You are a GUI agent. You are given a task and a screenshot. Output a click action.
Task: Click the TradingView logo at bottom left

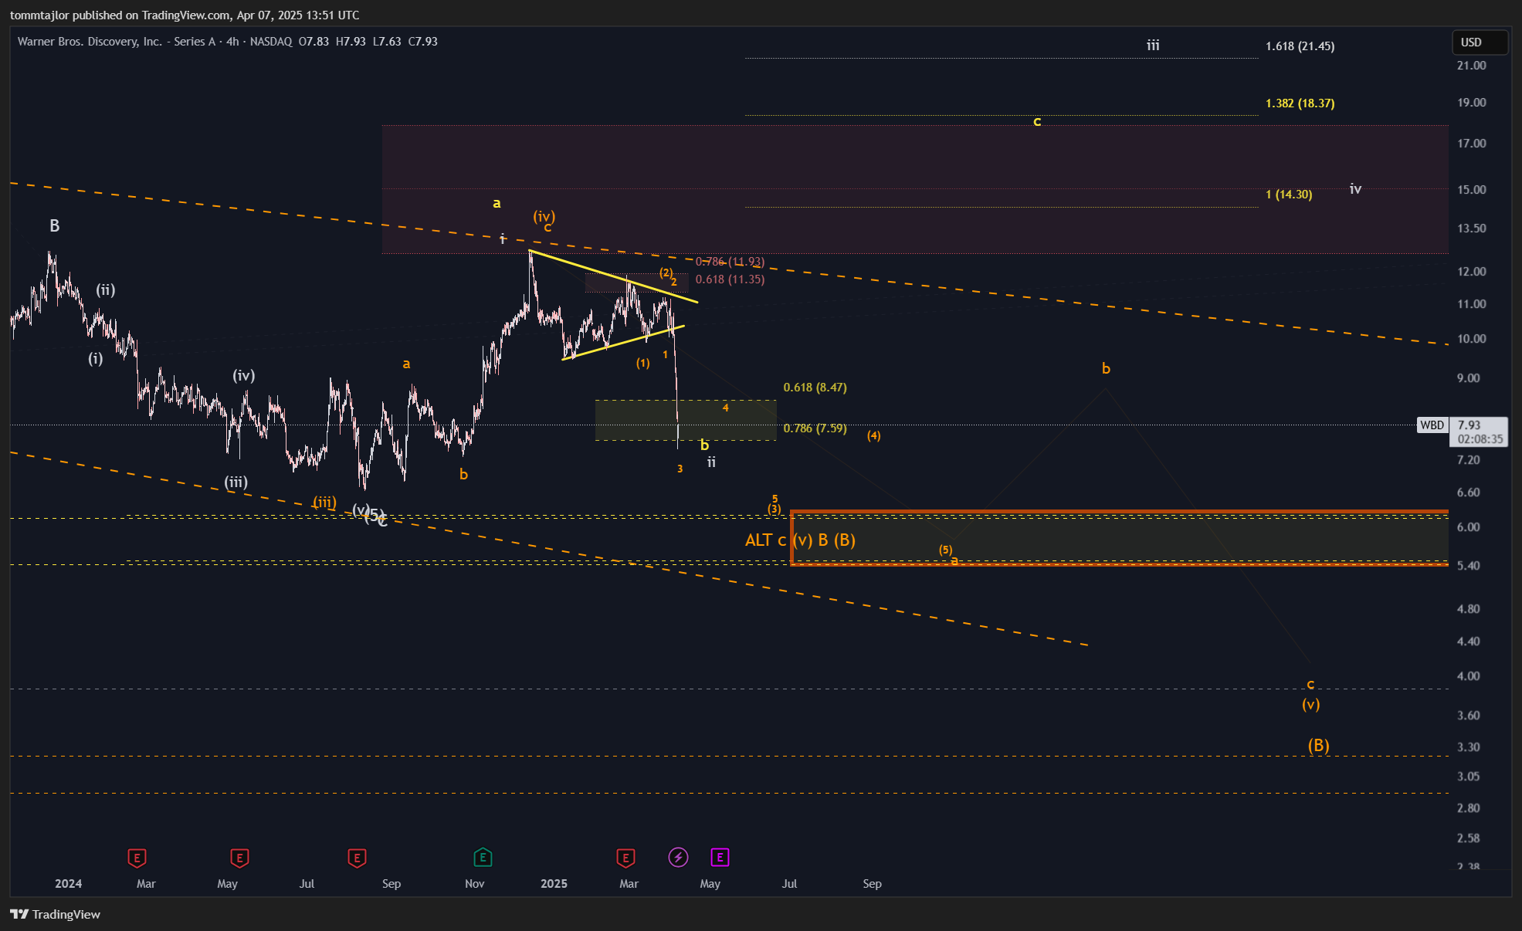56,914
